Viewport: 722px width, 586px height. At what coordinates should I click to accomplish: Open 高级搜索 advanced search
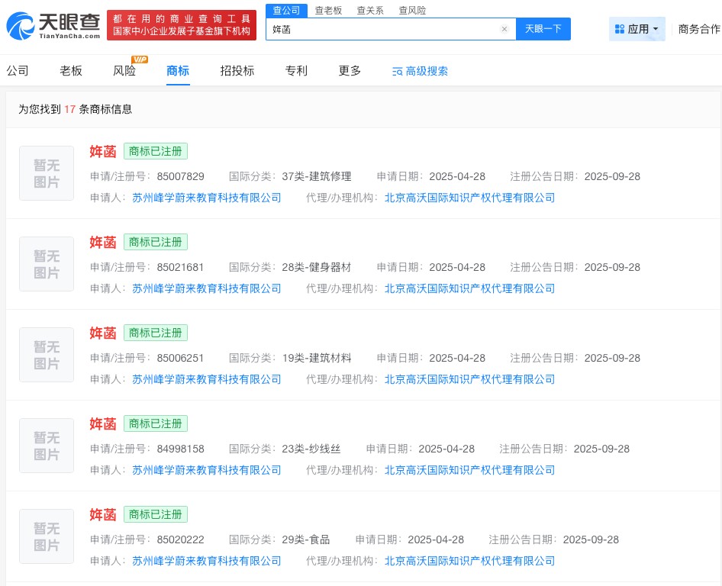point(426,71)
